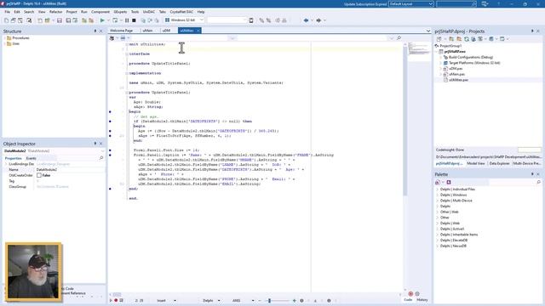Adjust the editor zoom slider

(x=269, y=300)
